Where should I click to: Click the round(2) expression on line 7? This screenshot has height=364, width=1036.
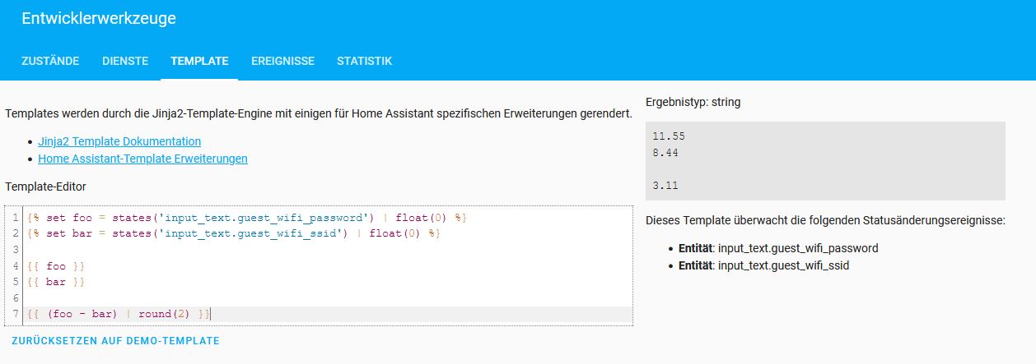click(165, 314)
